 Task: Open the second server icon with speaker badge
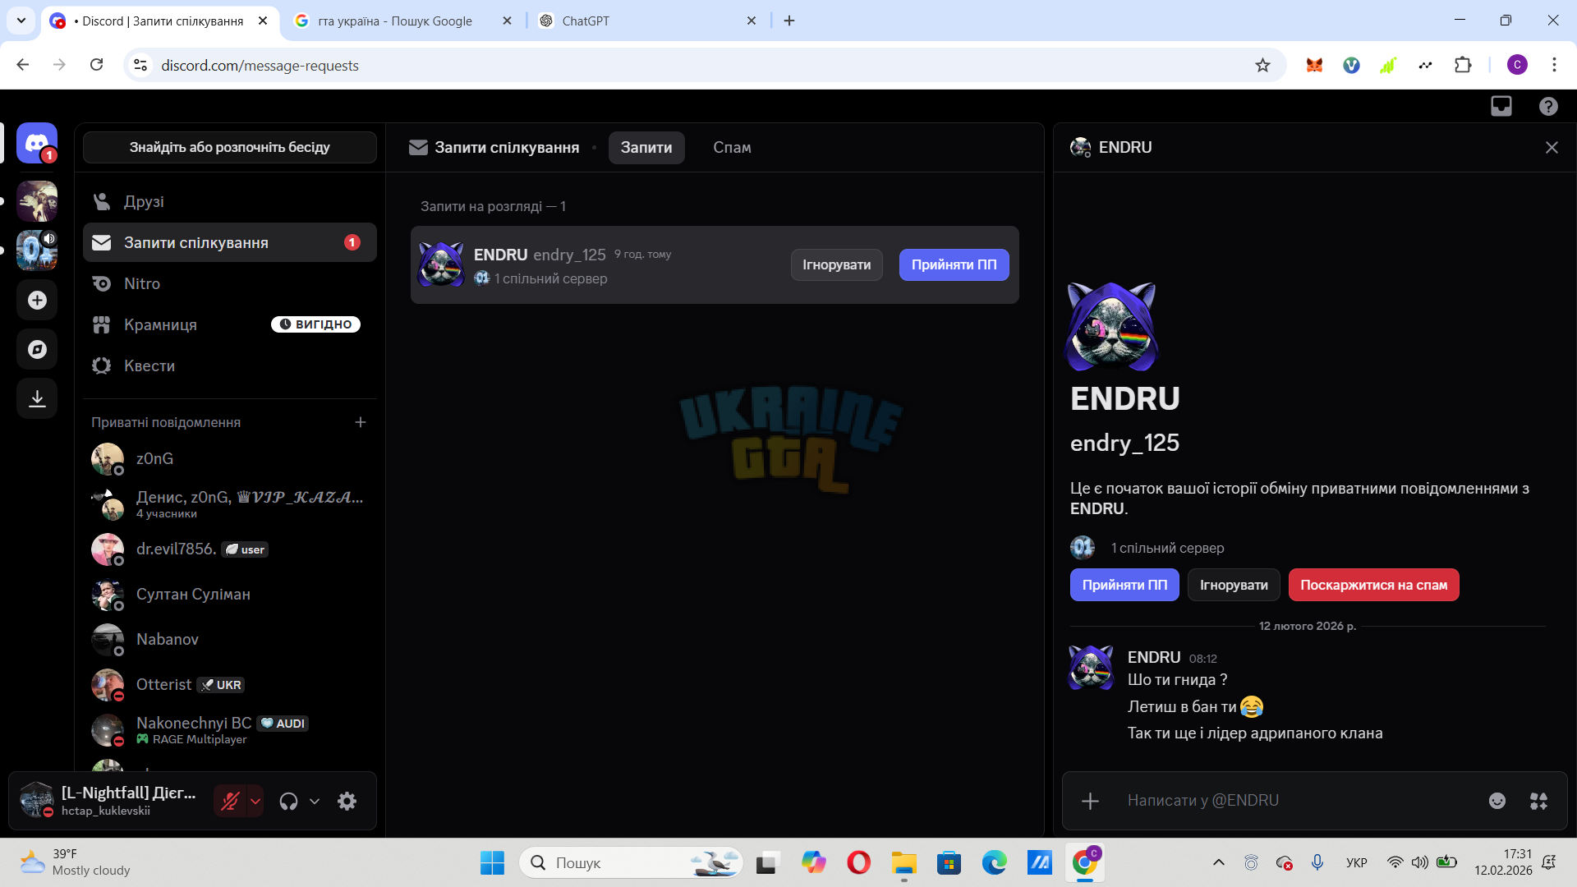click(37, 250)
